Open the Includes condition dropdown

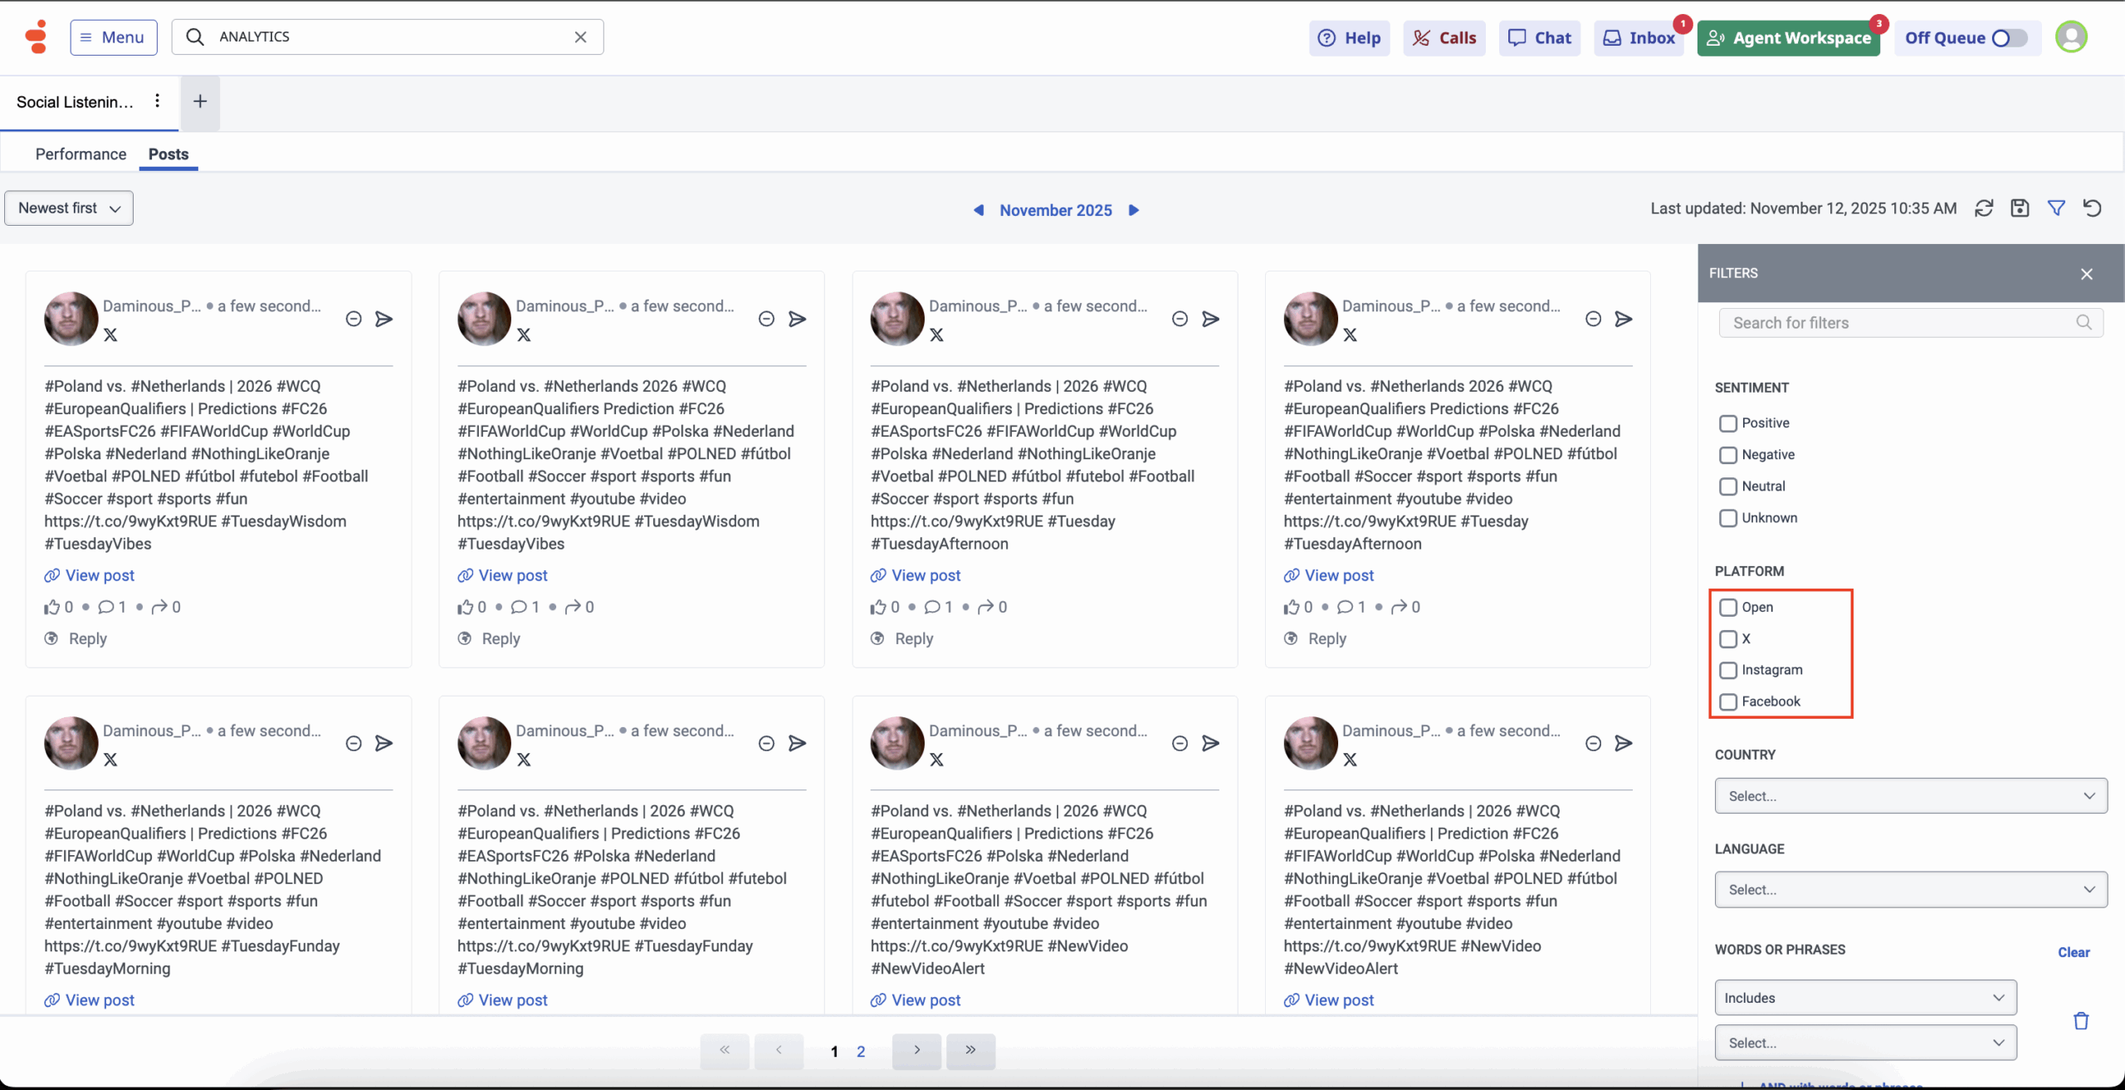coord(1864,998)
